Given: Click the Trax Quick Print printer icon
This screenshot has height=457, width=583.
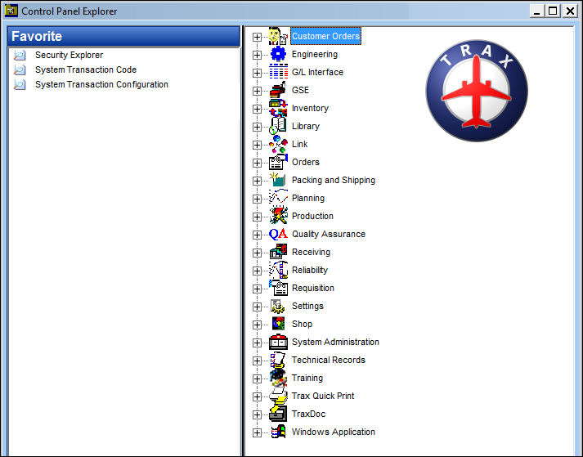Looking at the screenshot, I should click(278, 396).
